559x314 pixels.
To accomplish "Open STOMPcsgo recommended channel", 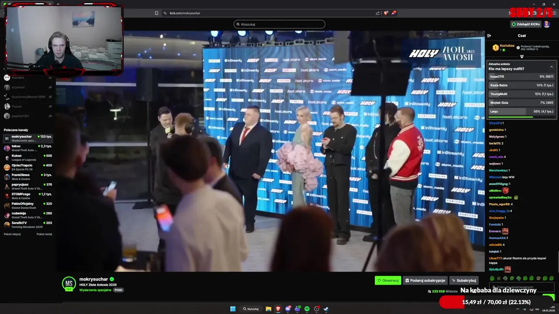I will (28, 196).
